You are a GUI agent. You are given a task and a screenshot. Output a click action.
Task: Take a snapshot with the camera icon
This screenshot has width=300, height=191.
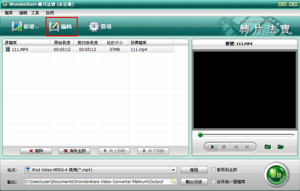268,147
